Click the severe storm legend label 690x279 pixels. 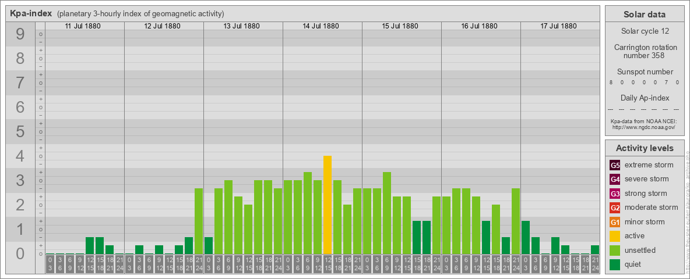point(647,179)
